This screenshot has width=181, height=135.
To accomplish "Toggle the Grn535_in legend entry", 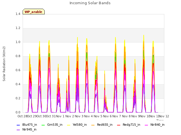I will pos(52,125).
